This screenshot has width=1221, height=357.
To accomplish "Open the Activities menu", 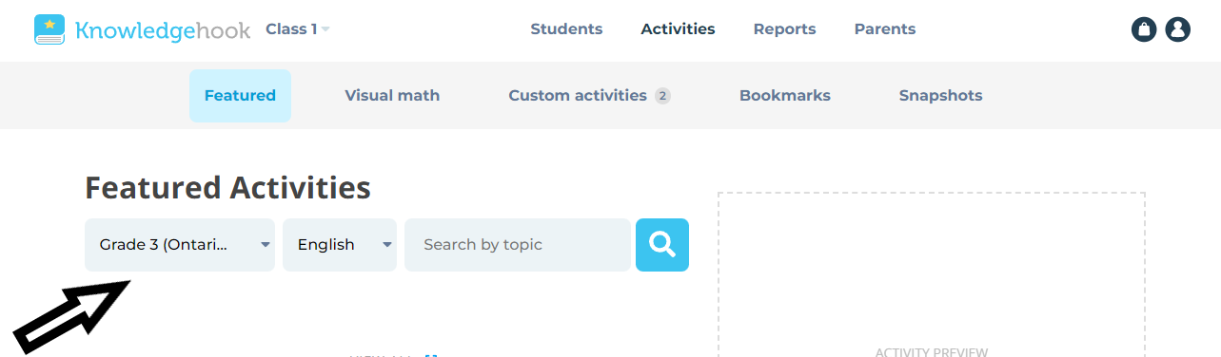I will [x=678, y=29].
